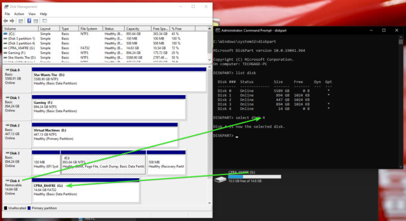The width and height of the screenshot is (406, 221).
Task: Select the Disk 1 label panel
Action: [x=17, y=108]
